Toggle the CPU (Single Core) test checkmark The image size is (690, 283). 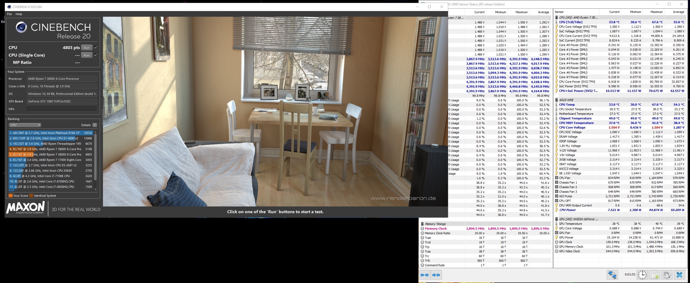click(96, 55)
